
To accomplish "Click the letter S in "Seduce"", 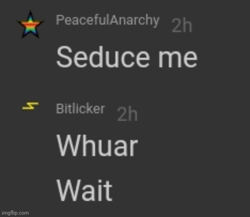I will (x=63, y=57).
